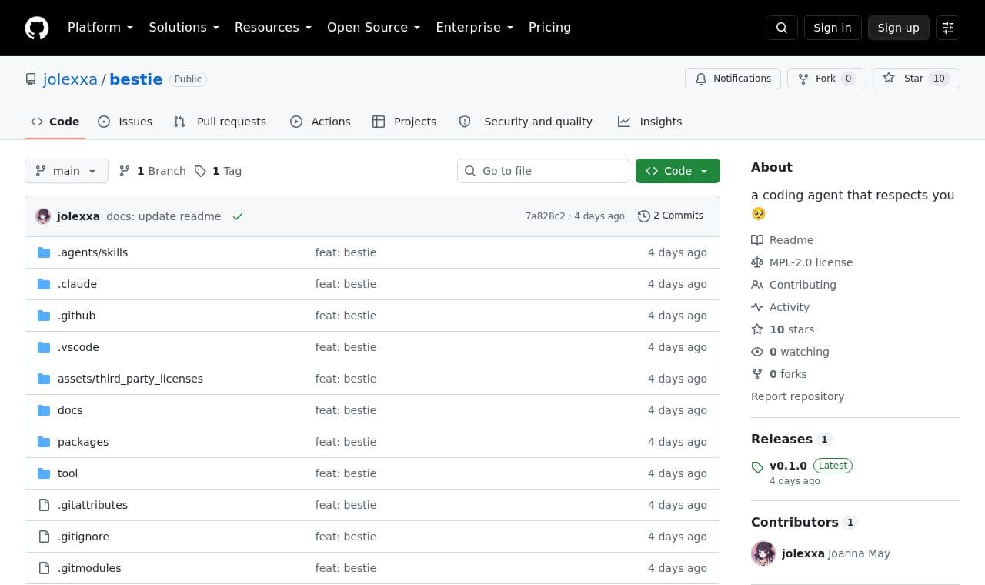This screenshot has width=985, height=585.
Task: Open appearance settings icon beside Sign up
Action: (948, 28)
